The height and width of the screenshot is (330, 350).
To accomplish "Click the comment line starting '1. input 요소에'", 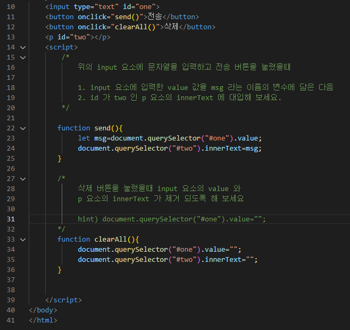I will pyautogui.click(x=205, y=87).
